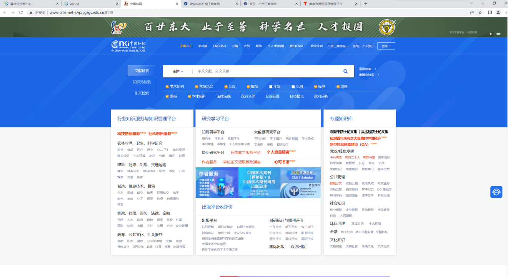This screenshot has width=508, height=277.
Task: Select the 知识元检索 search tab
Action: [142, 82]
